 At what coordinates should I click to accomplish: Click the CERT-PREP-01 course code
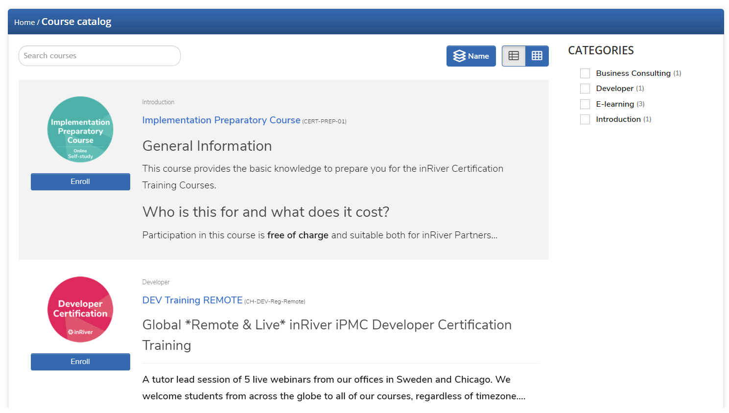324,121
